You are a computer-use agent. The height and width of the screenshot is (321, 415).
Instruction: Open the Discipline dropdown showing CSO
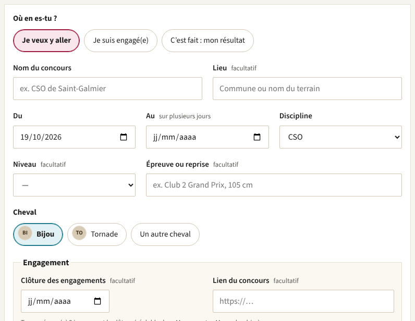pyautogui.click(x=340, y=137)
